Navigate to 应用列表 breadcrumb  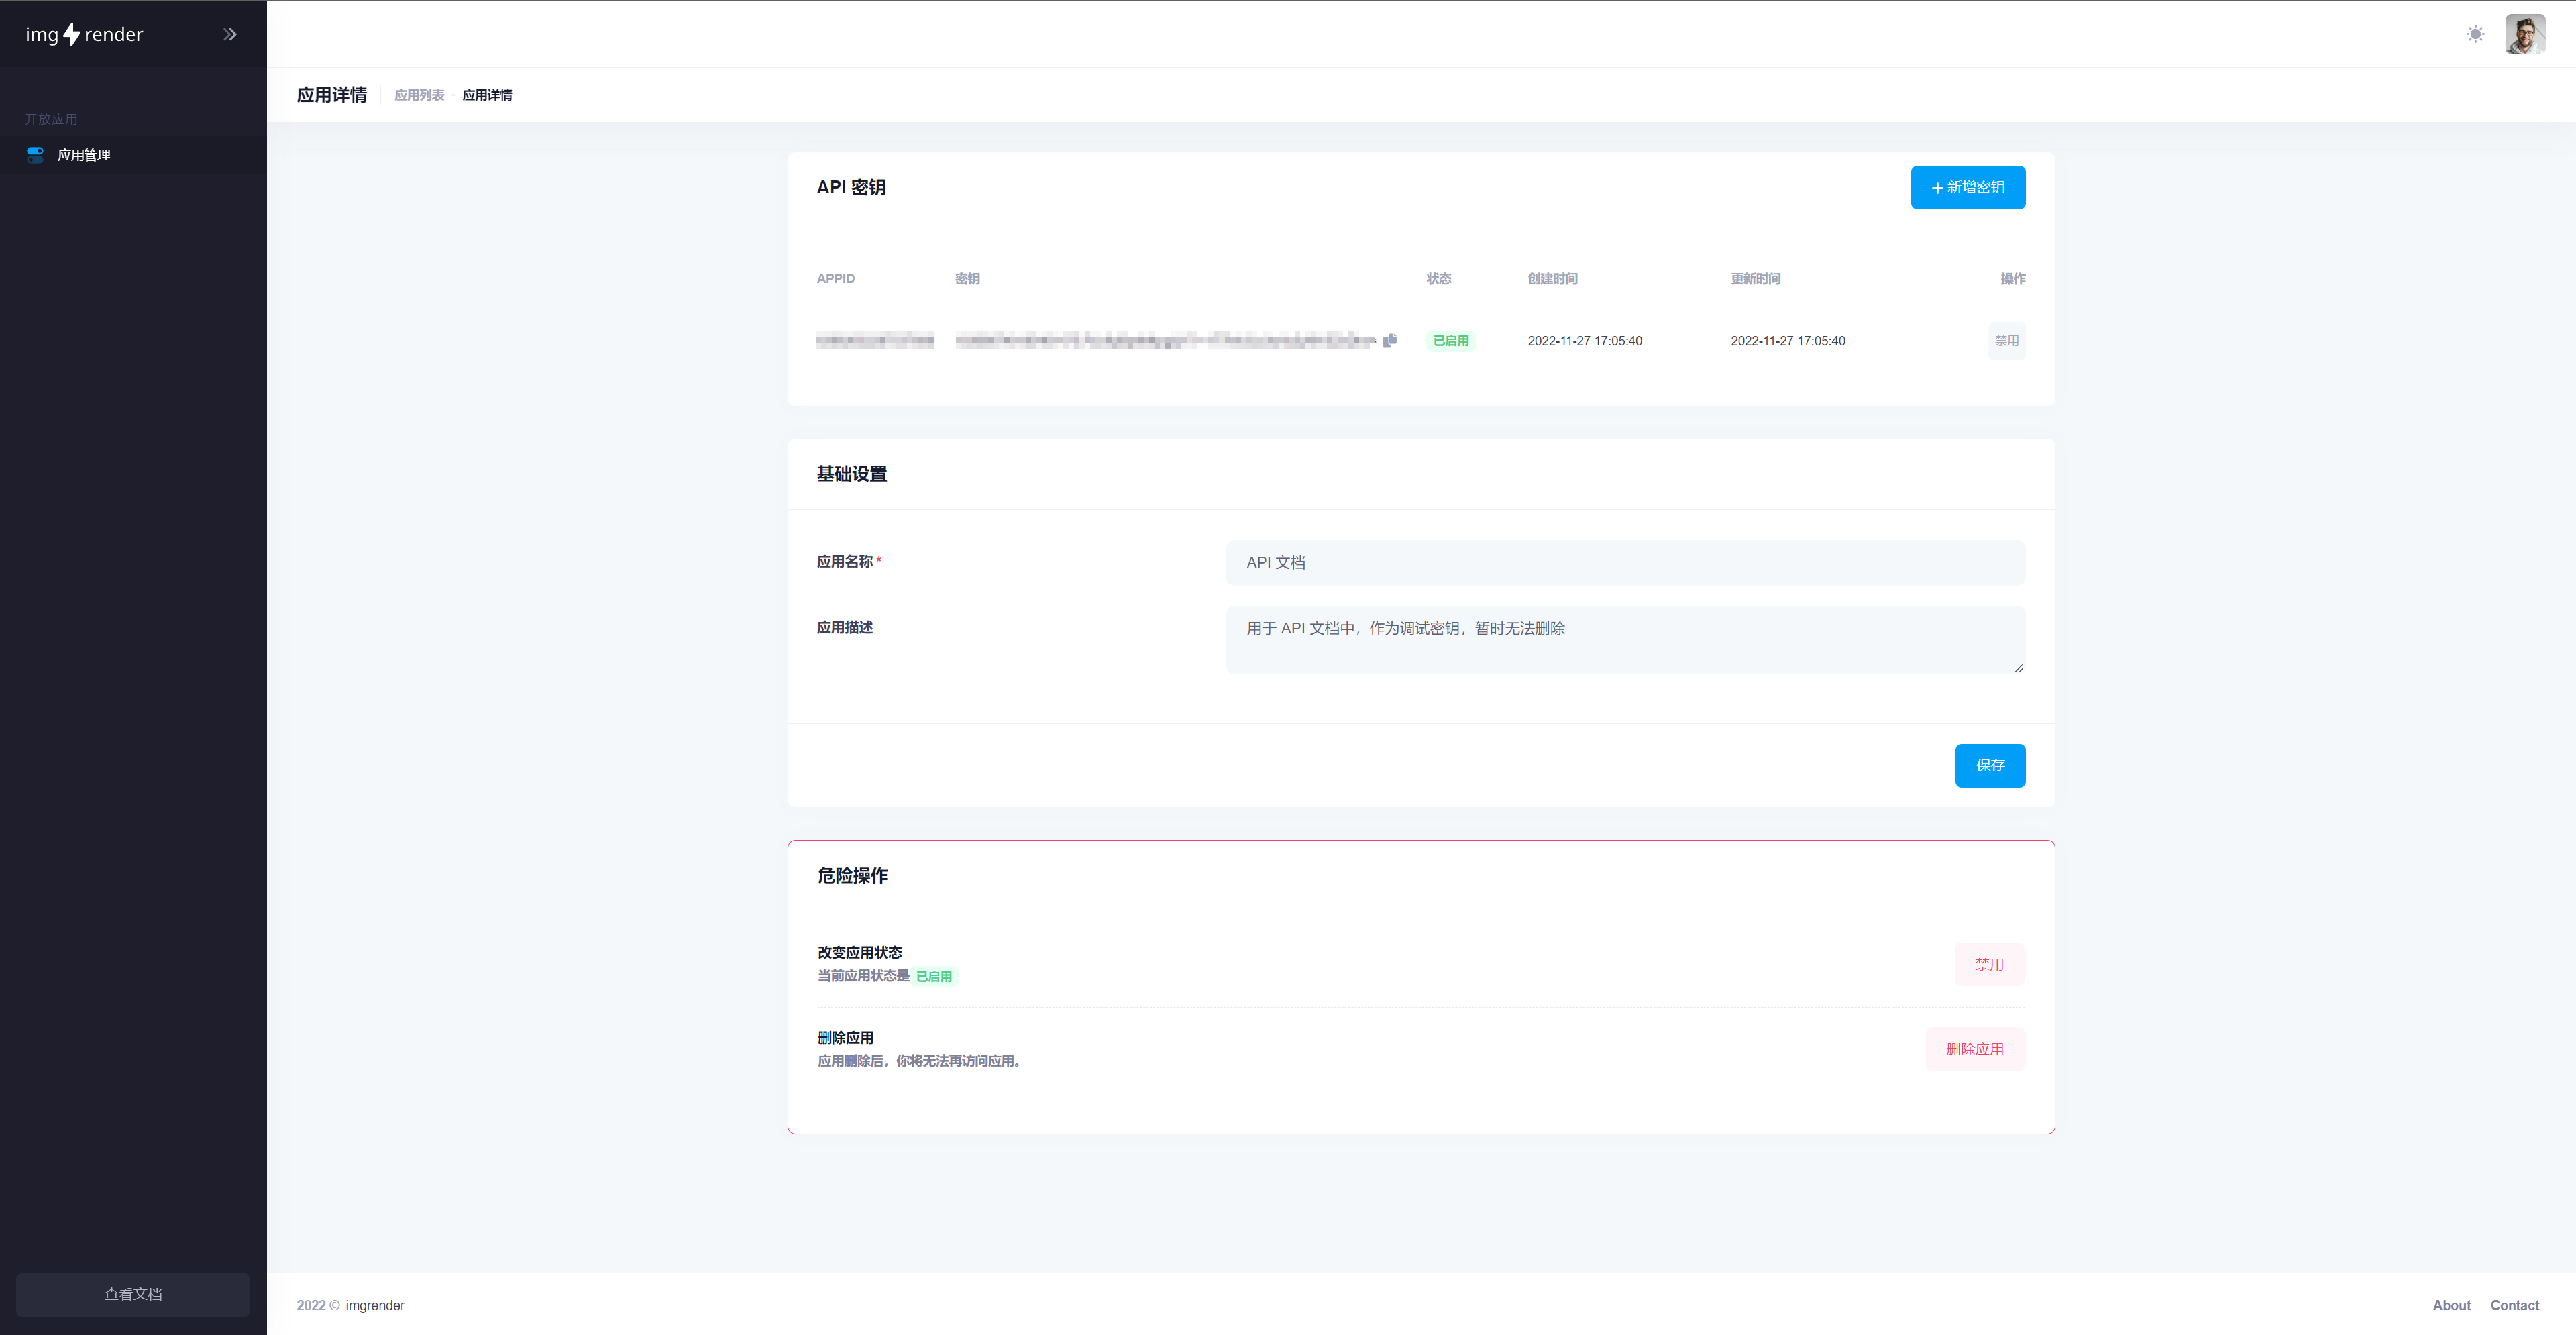point(419,94)
